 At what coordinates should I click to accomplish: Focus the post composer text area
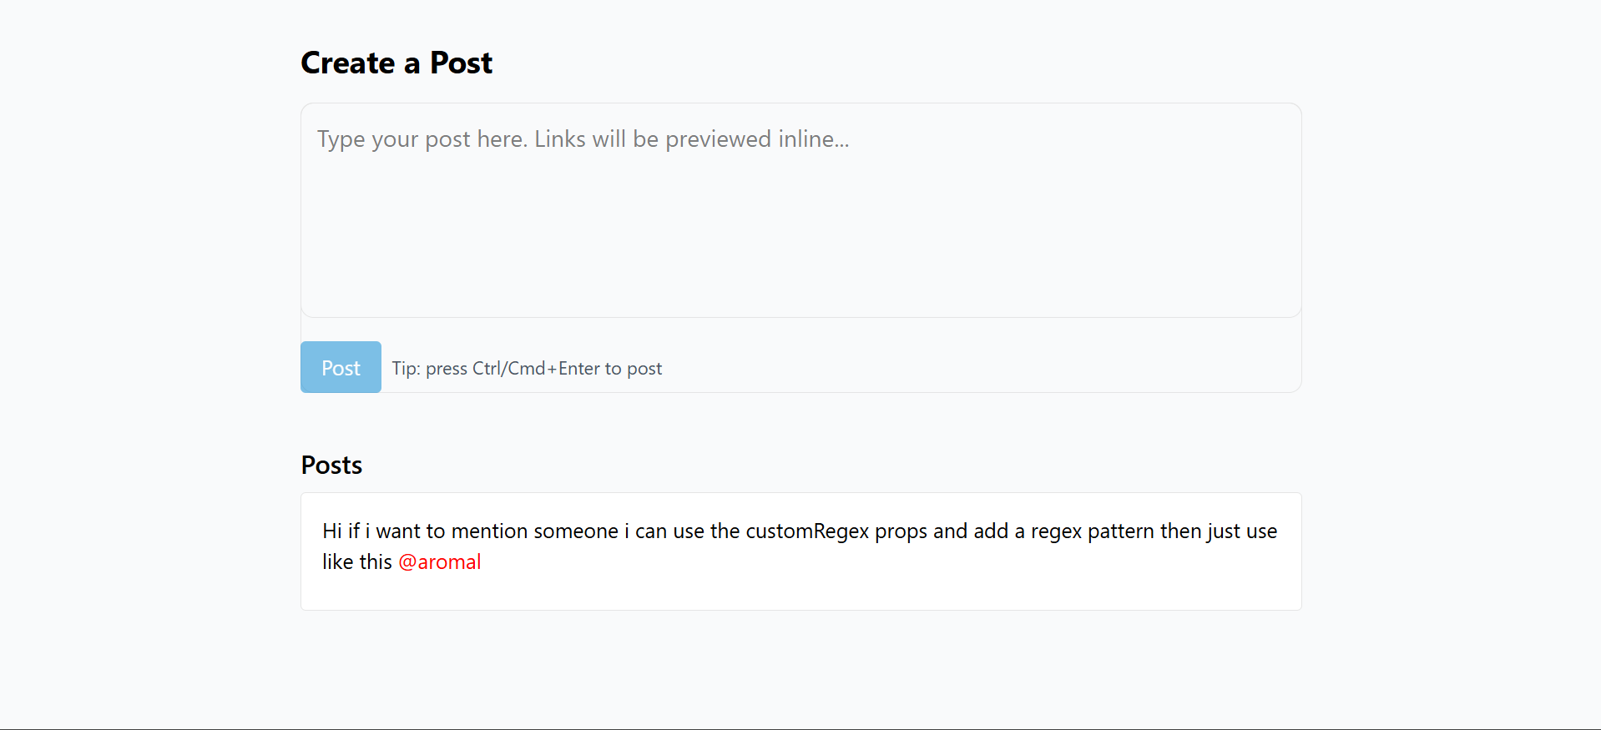click(800, 225)
